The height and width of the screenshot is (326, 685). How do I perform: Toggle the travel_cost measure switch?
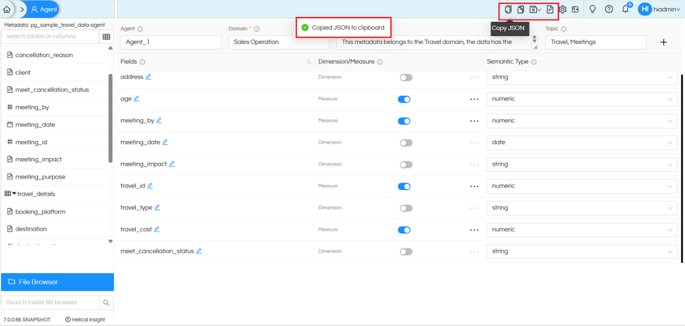(404, 230)
